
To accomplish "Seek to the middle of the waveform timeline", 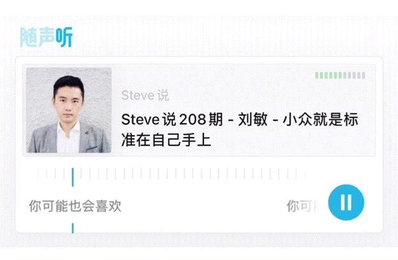I will 172,174.
